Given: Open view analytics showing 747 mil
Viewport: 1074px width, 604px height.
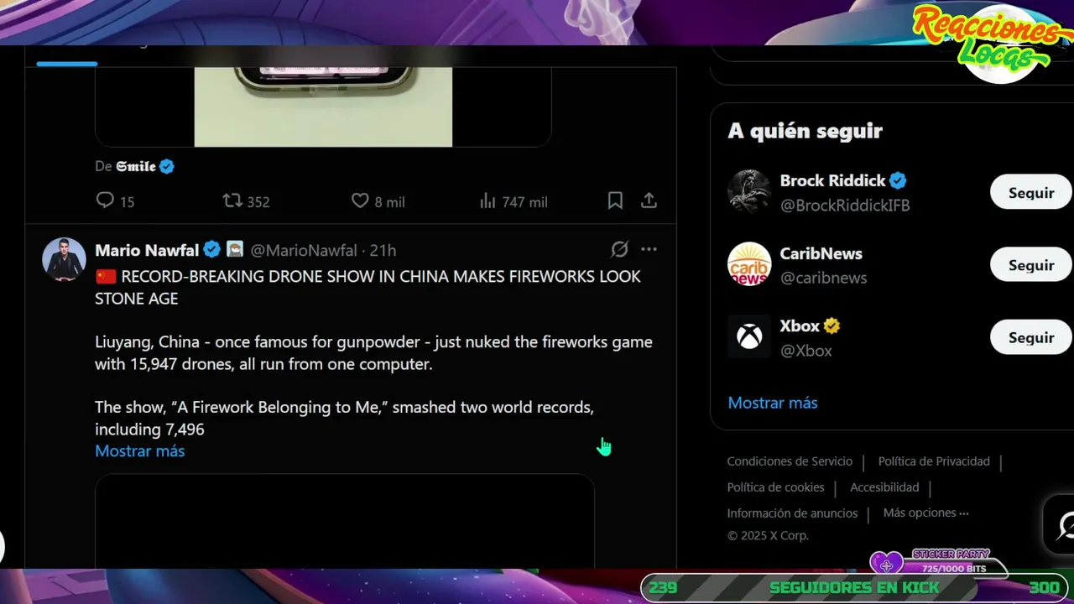Looking at the screenshot, I should (487, 201).
